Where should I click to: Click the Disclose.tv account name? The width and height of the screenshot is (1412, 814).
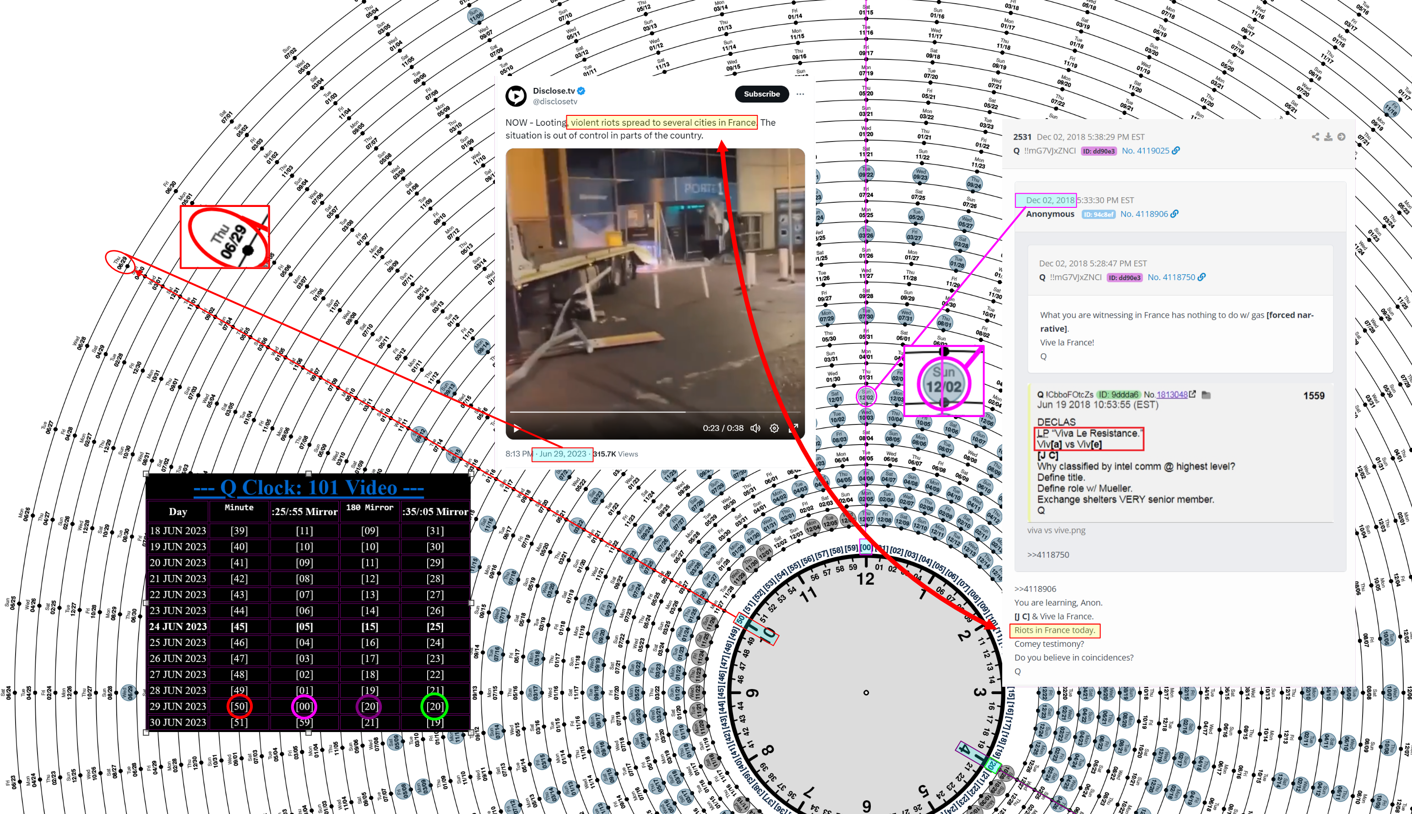coord(554,91)
